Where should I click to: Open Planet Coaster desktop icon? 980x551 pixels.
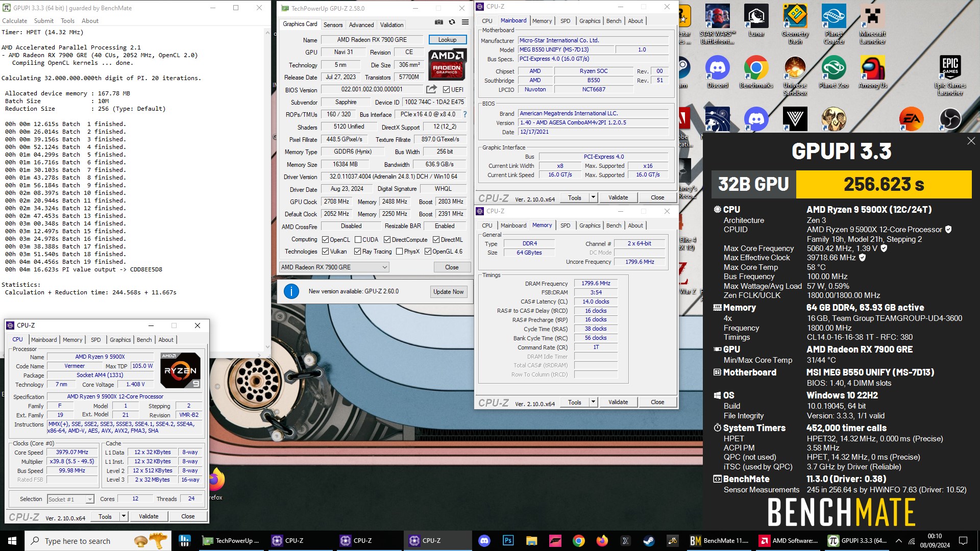[x=834, y=24]
